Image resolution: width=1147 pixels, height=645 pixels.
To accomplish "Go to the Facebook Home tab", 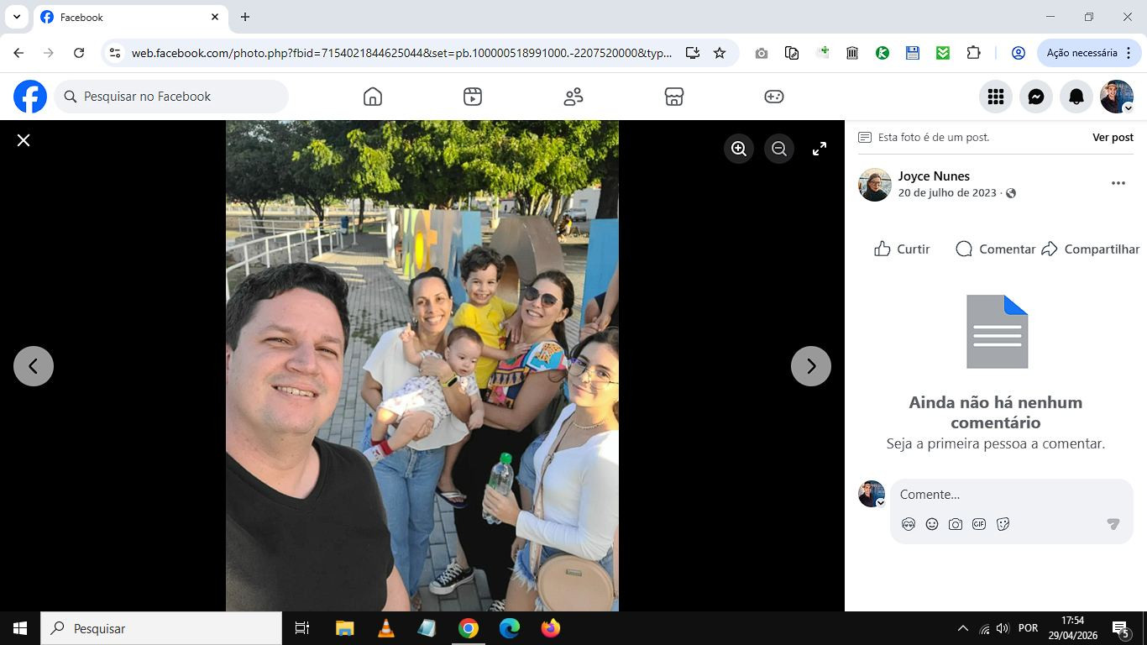I will point(373,97).
